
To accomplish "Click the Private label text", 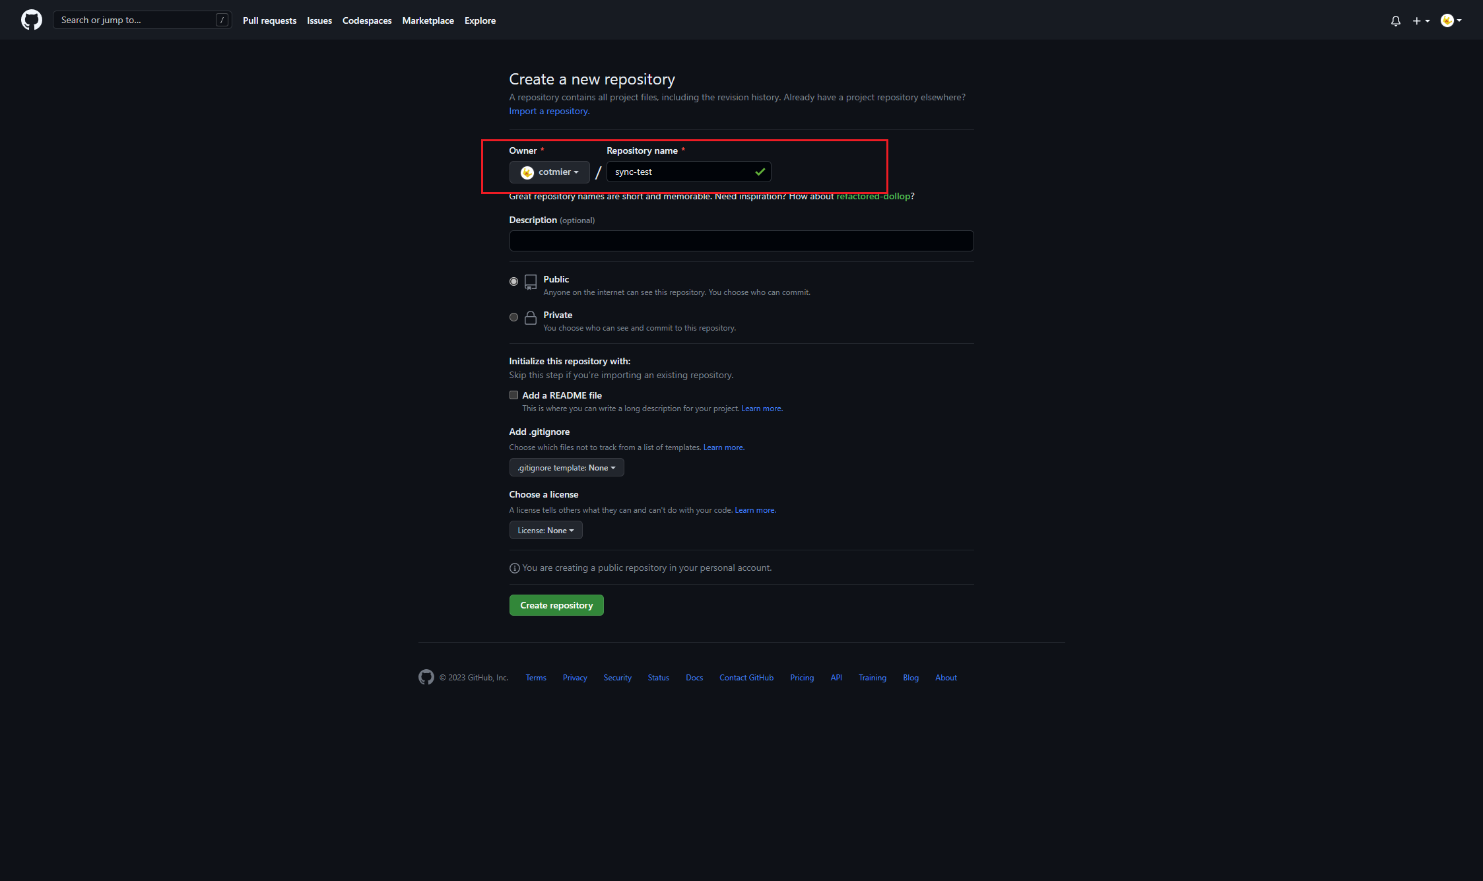I will [558, 315].
